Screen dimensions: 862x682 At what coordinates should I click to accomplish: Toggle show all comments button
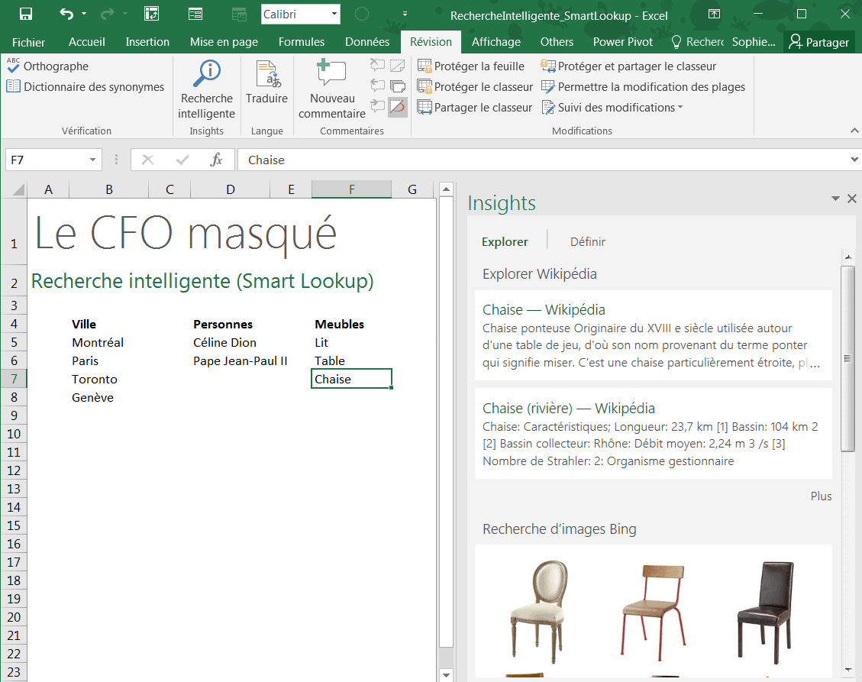pyautogui.click(x=398, y=86)
